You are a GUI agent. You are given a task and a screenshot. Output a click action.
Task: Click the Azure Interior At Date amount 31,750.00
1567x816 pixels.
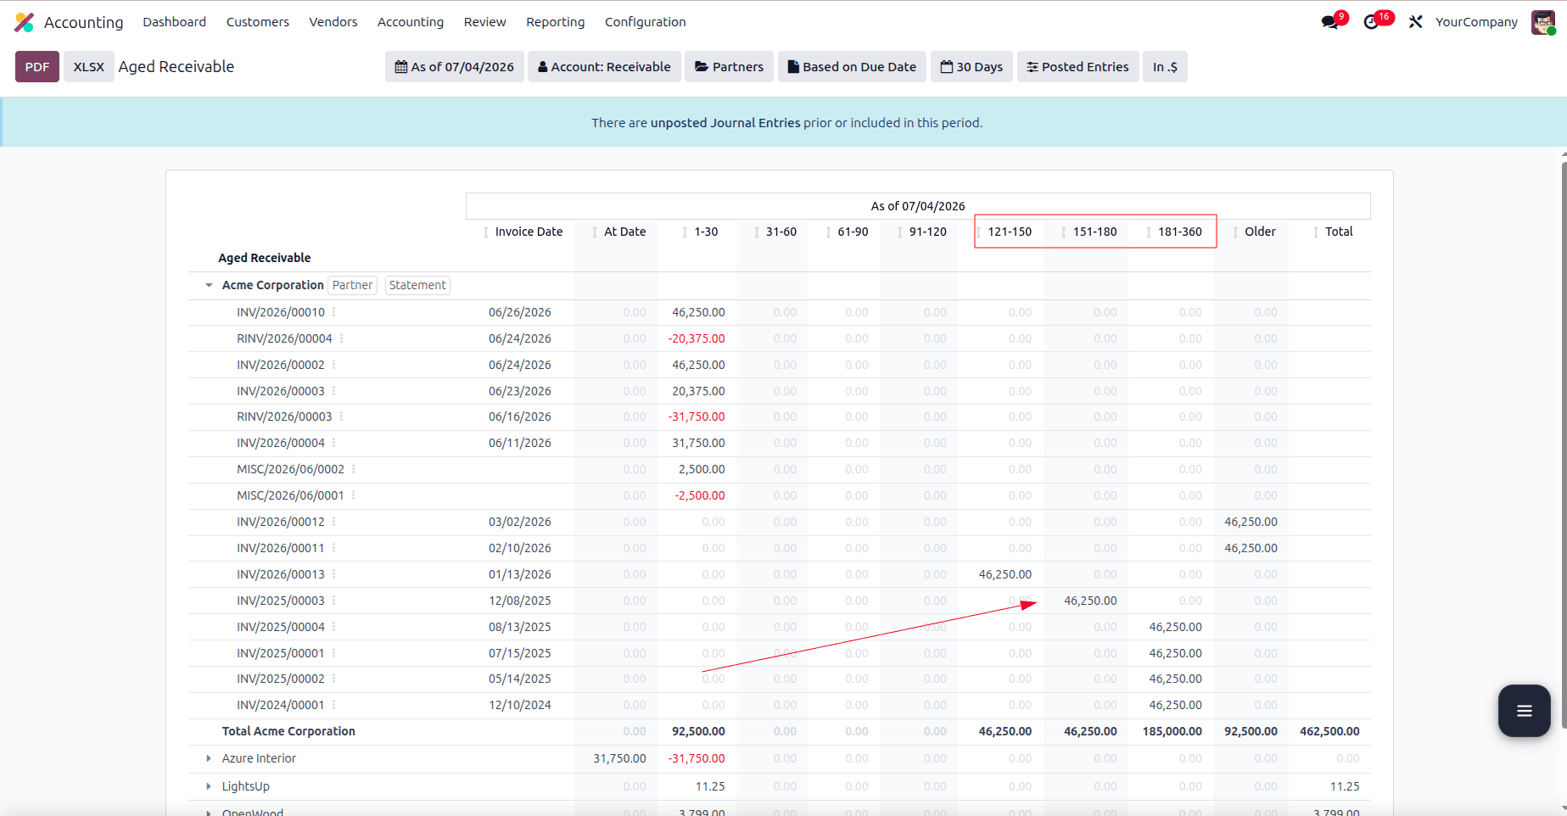pyautogui.click(x=619, y=758)
